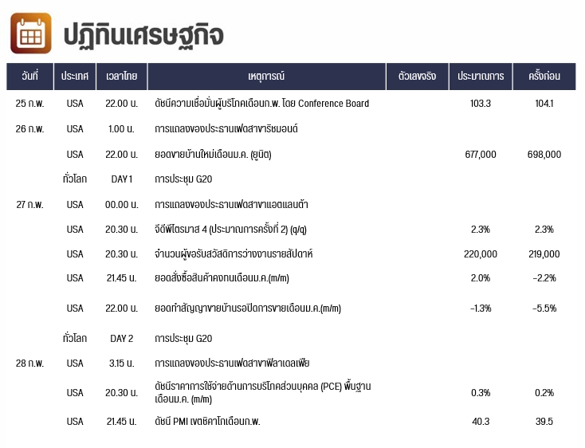The image size is (585, 448).
Task: Click the orange calendar icon
Action: (31, 33)
